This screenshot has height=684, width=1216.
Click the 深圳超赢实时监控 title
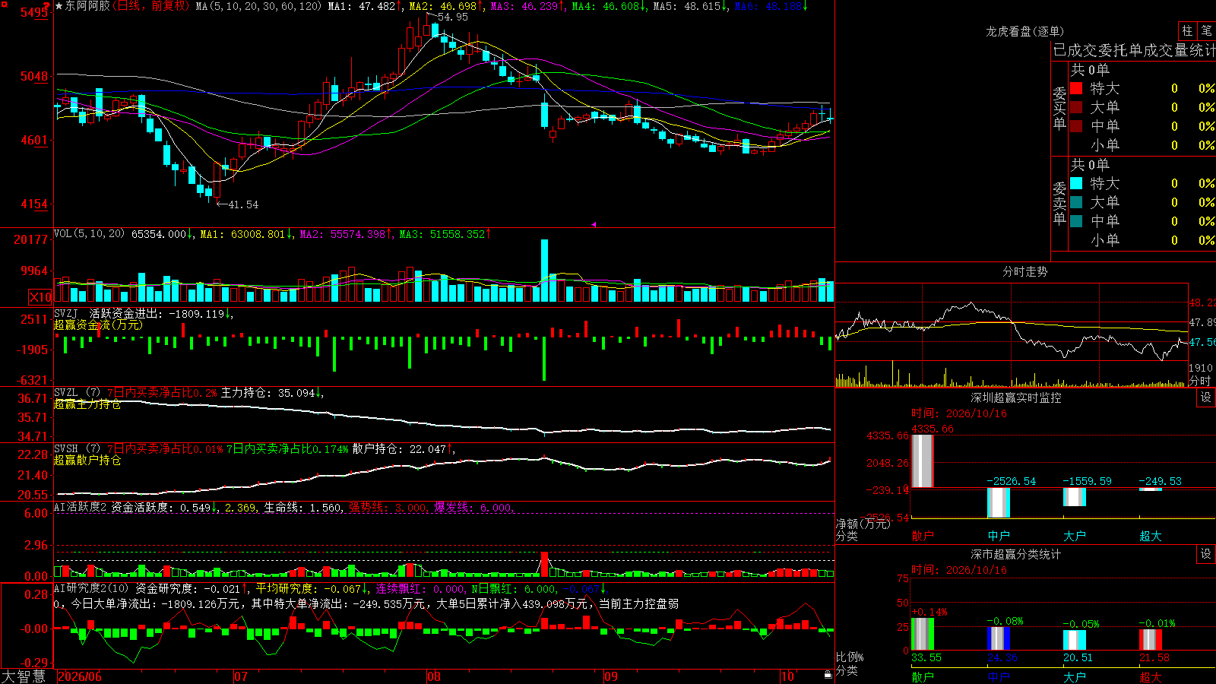pos(1016,397)
